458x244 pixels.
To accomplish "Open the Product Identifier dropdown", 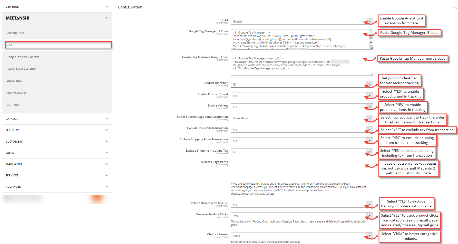I will pyautogui.click(x=302, y=84).
